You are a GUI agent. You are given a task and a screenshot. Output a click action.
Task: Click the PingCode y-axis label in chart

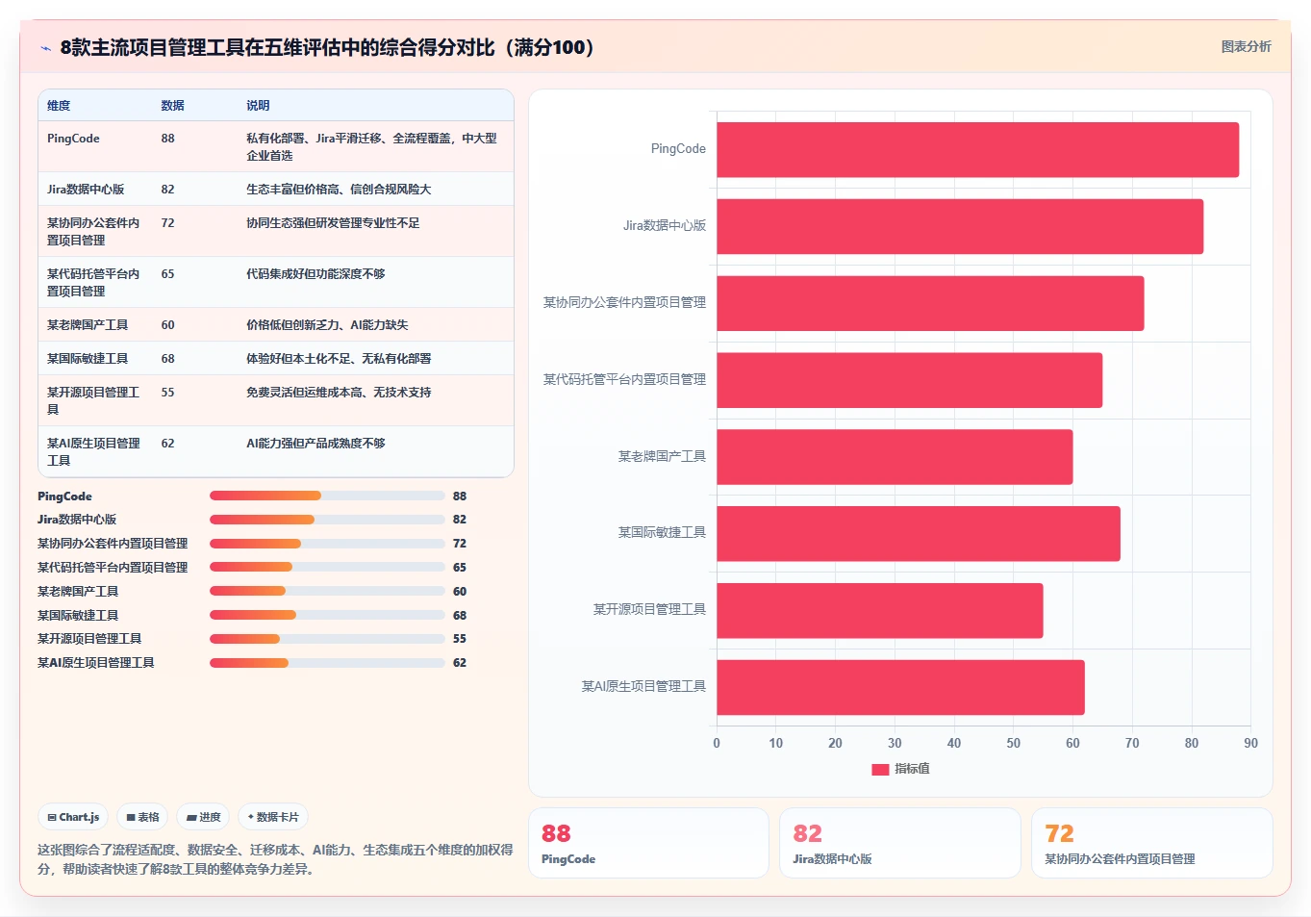tap(678, 149)
